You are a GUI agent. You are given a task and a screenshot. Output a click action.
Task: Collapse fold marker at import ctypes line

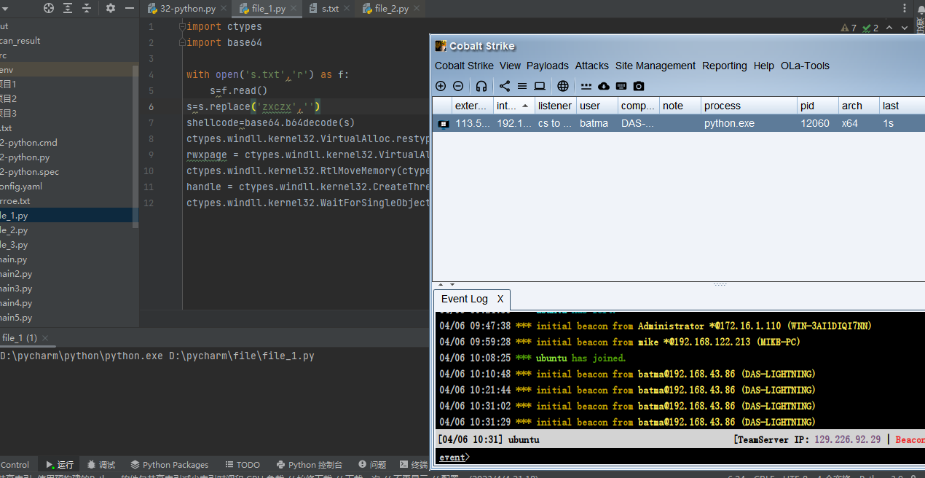click(x=181, y=27)
